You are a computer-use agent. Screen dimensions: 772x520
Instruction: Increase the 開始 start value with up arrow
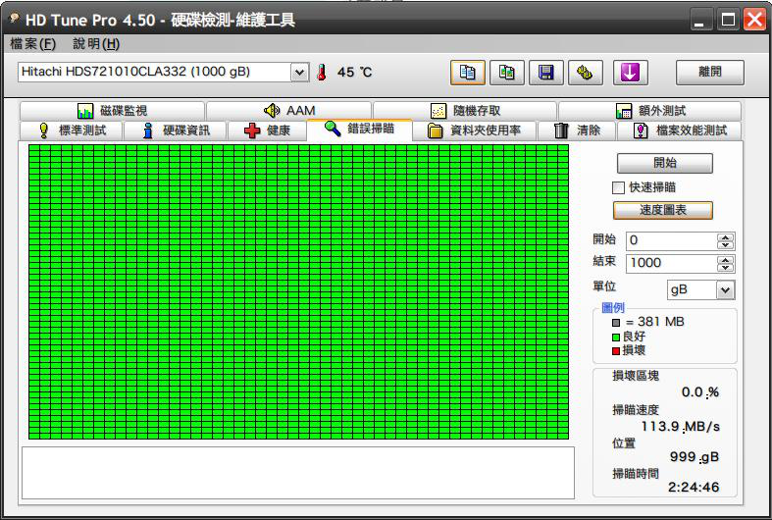(x=725, y=236)
